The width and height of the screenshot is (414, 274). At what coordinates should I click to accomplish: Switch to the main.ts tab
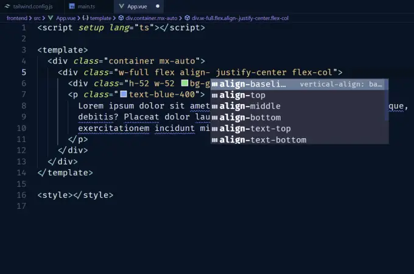81,6
